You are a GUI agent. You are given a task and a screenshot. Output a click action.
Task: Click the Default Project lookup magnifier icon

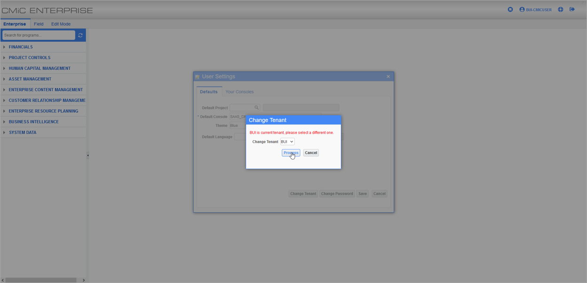[256, 107]
